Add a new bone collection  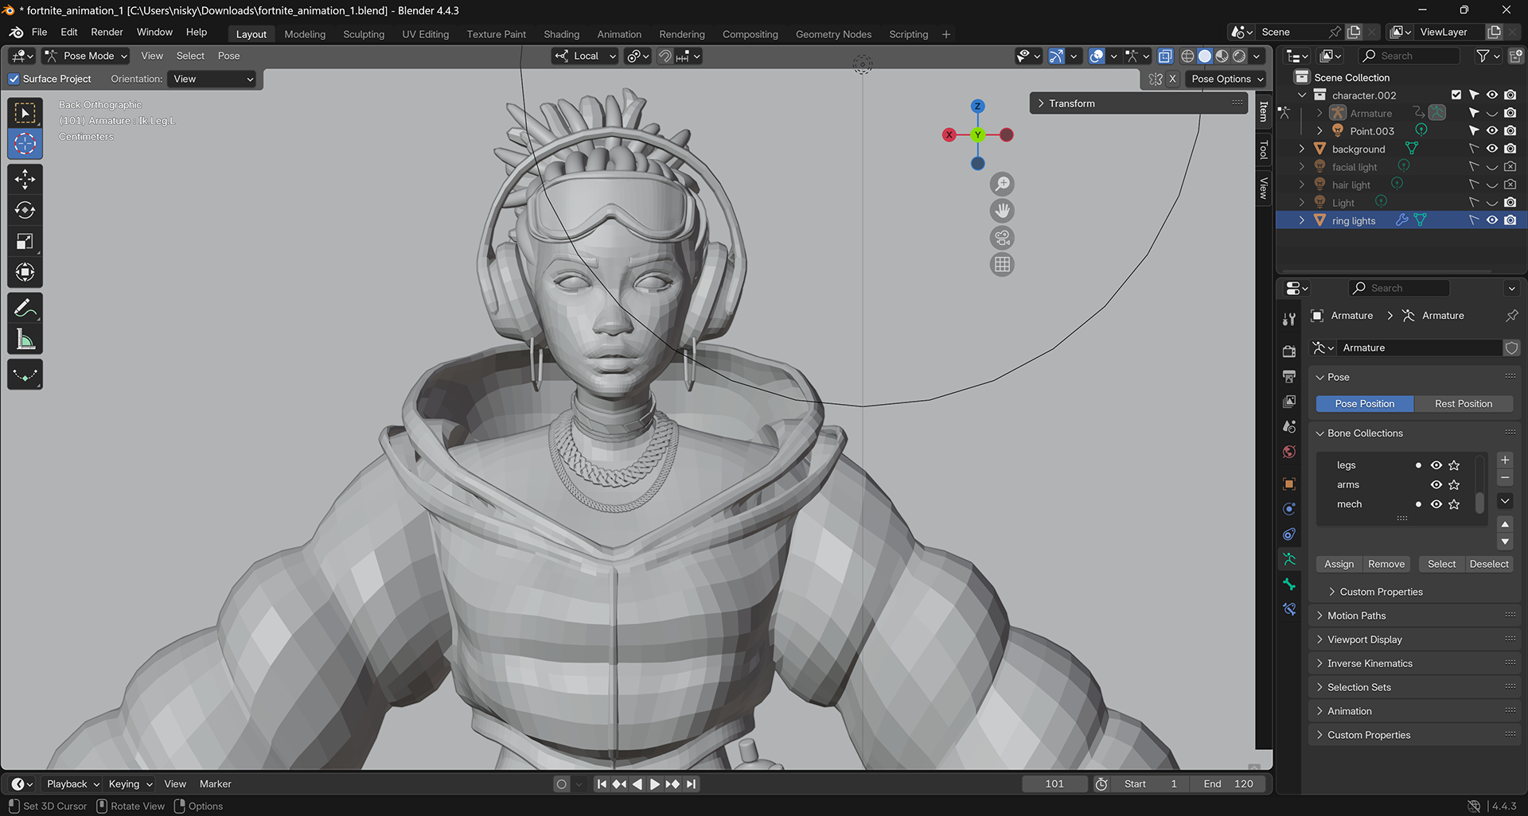pos(1505,460)
